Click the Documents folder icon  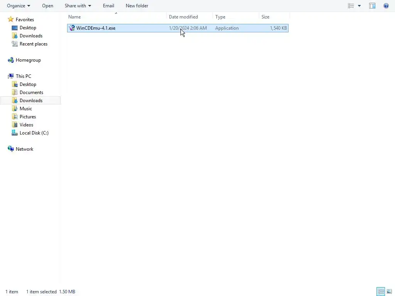pyautogui.click(x=15, y=92)
